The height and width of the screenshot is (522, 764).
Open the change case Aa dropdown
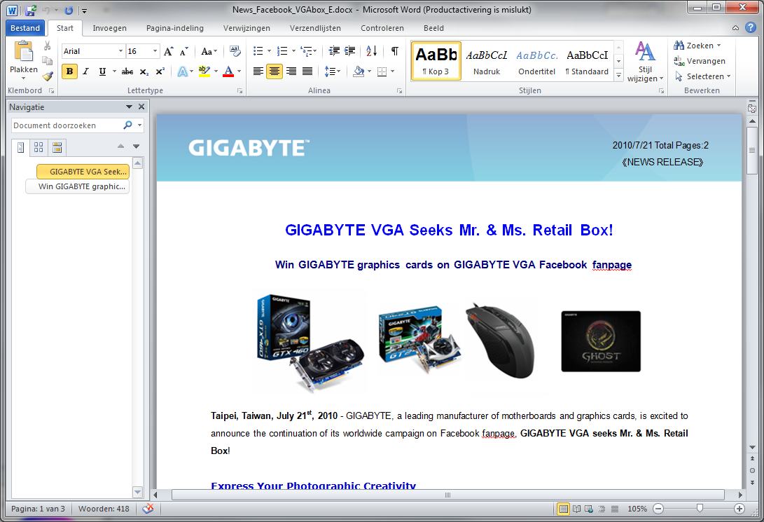[209, 51]
